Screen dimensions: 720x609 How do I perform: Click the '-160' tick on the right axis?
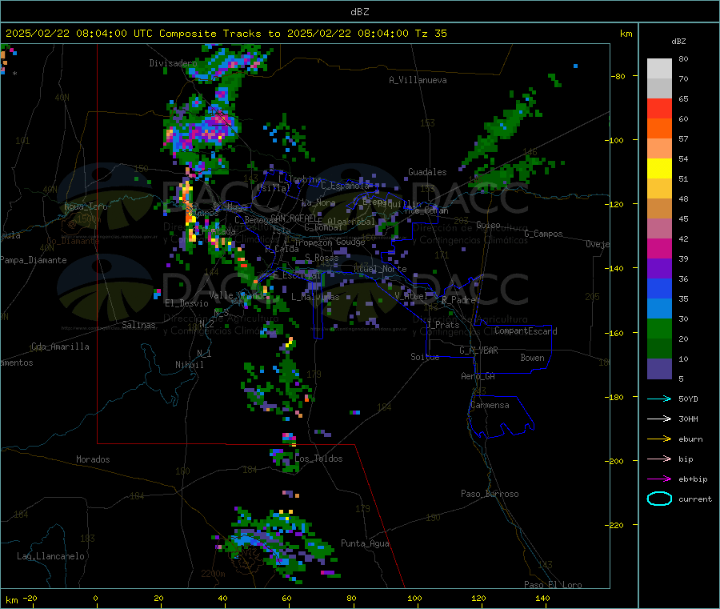click(x=615, y=333)
